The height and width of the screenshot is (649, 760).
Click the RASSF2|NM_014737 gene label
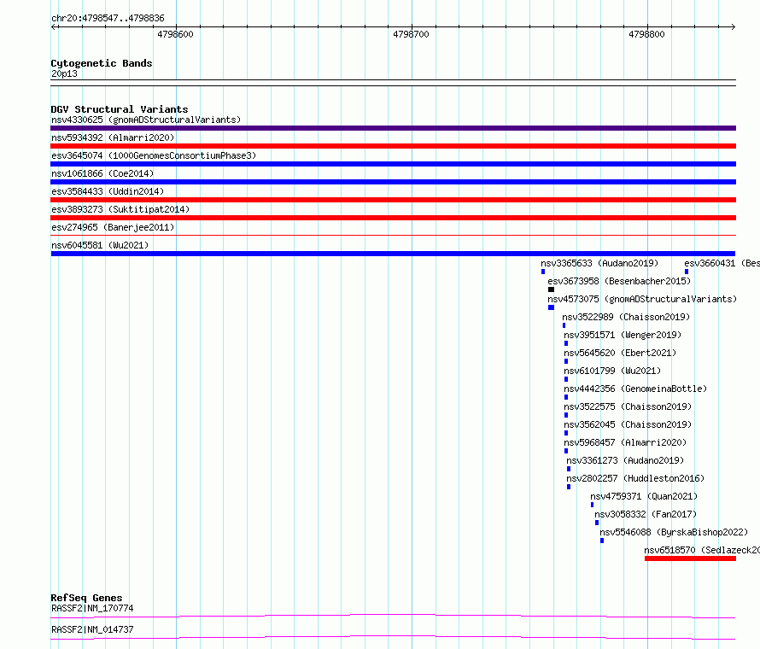coord(92,629)
